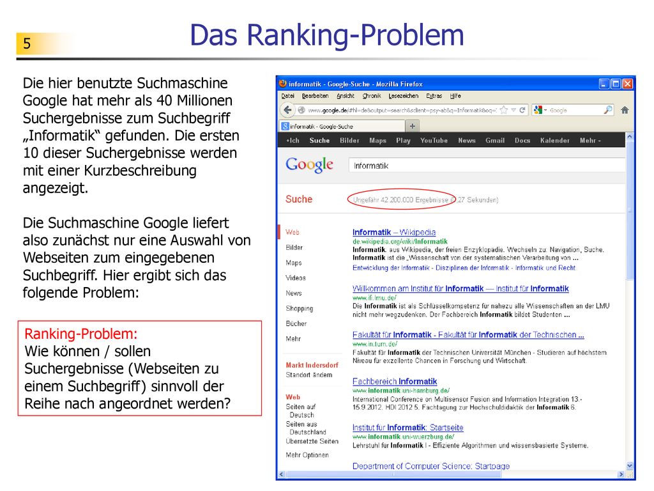The width and height of the screenshot is (654, 491).
Task: Select Shopping in the left sidebar
Action: (300, 309)
